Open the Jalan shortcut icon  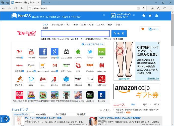[90, 65]
